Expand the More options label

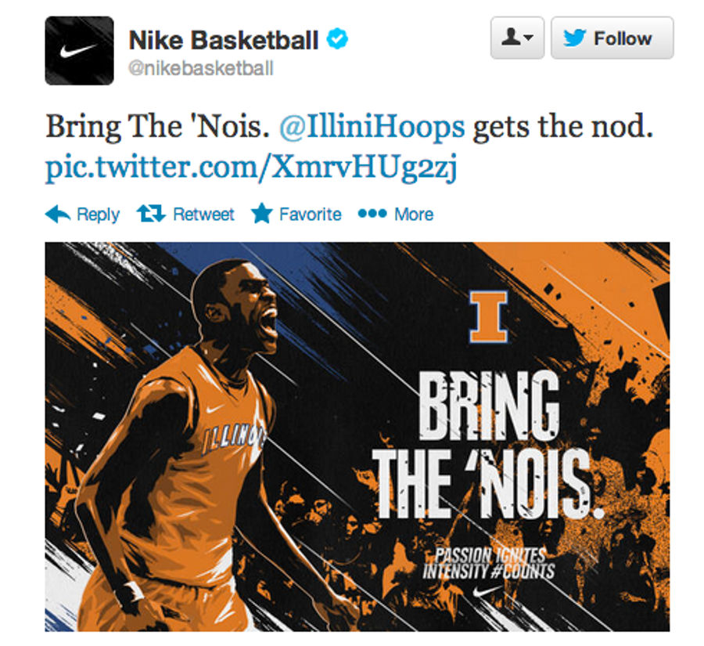pos(414,215)
